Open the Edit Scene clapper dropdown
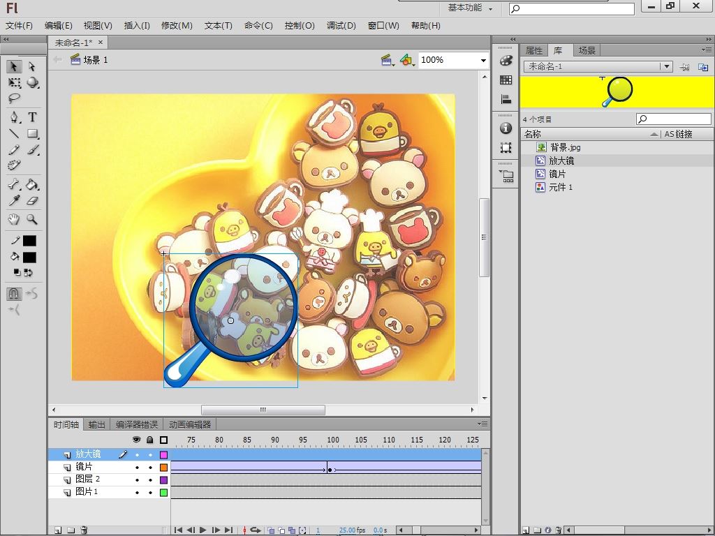 pyautogui.click(x=388, y=60)
